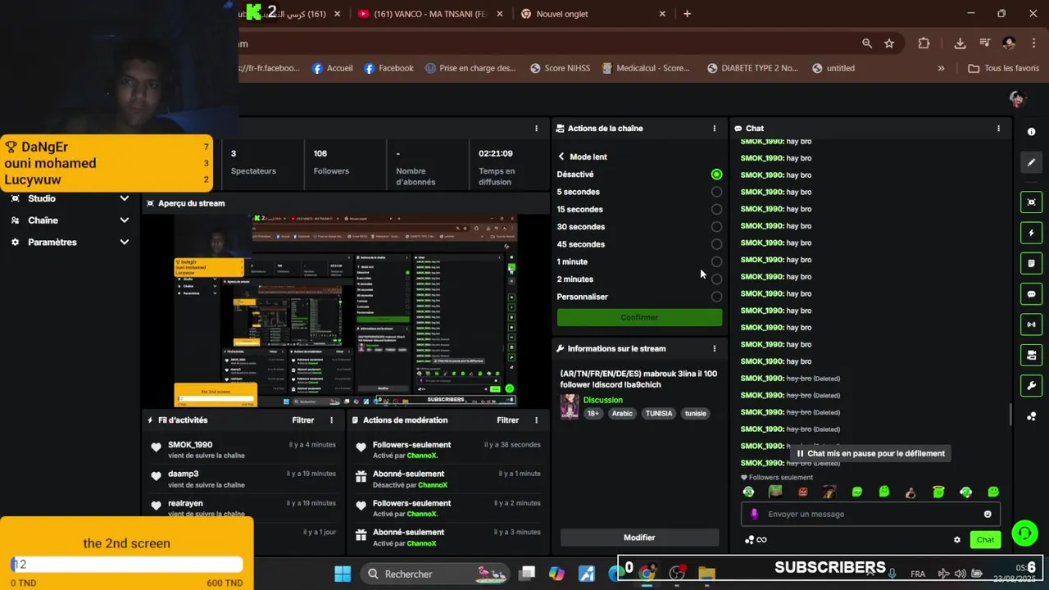Open the emoji picker in message box
Screen dimensions: 1049x590
coord(988,514)
